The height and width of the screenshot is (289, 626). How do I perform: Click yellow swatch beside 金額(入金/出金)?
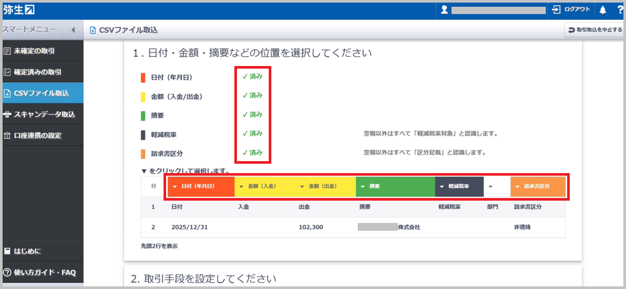(143, 97)
